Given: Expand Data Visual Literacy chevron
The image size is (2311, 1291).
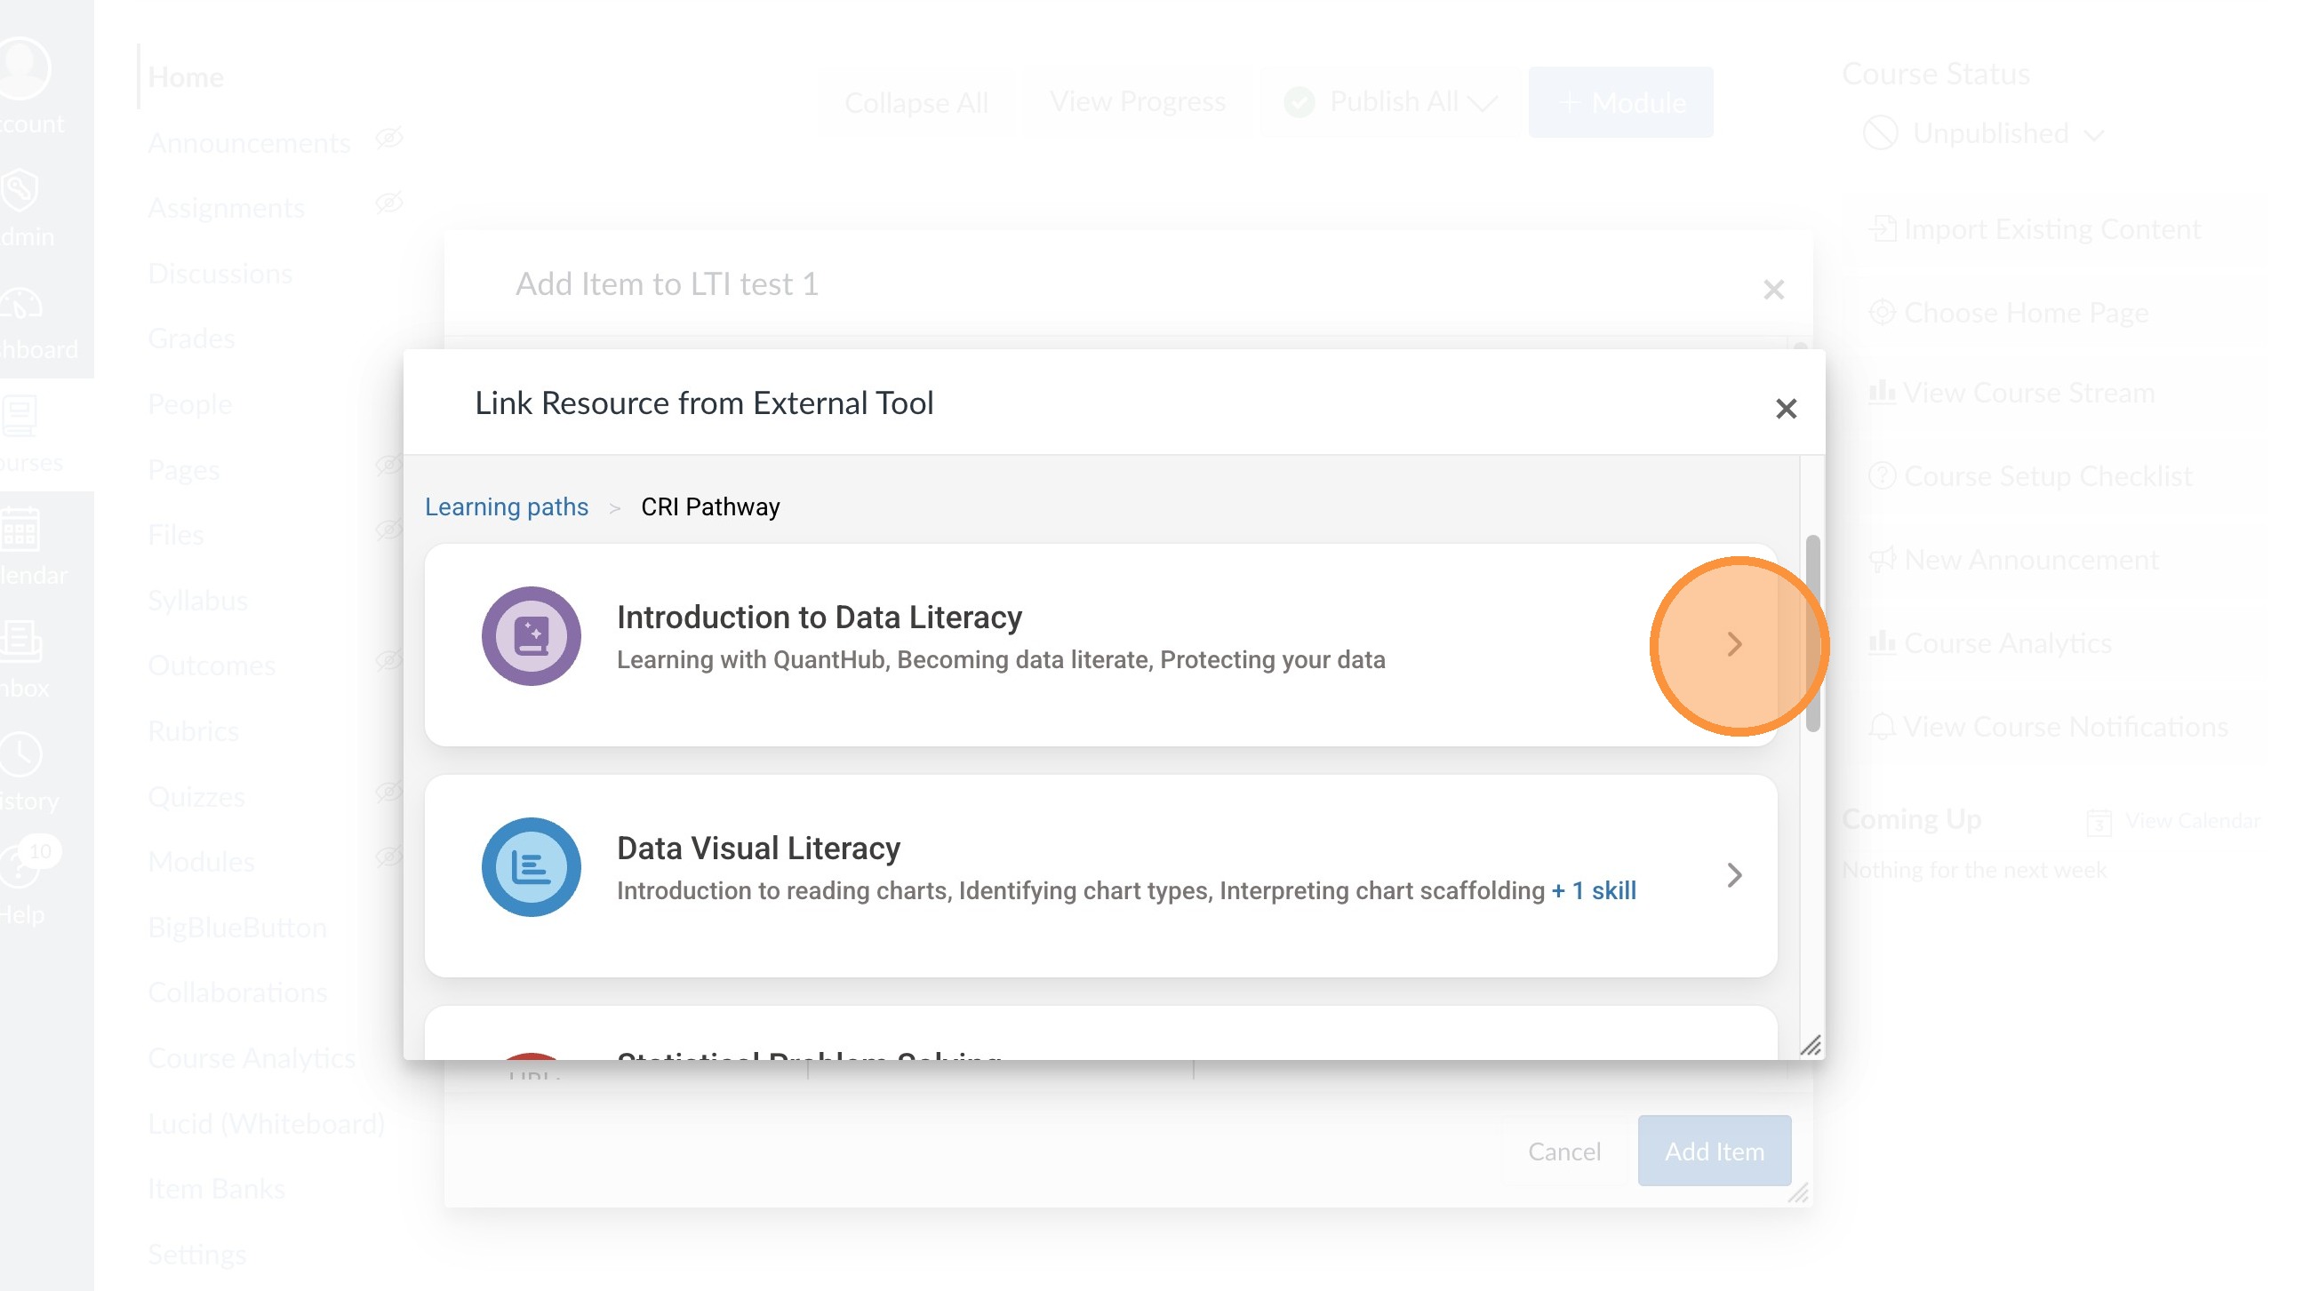Looking at the screenshot, I should (1733, 875).
